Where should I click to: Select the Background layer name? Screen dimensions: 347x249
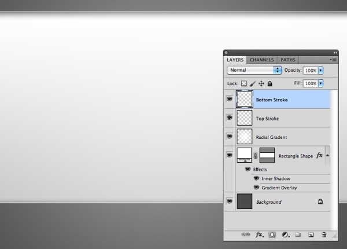point(269,202)
